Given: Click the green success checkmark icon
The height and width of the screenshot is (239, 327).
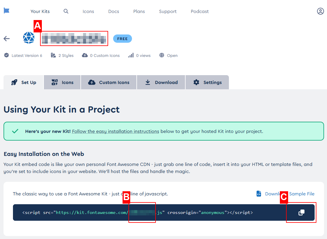Looking at the screenshot, I should [15, 131].
